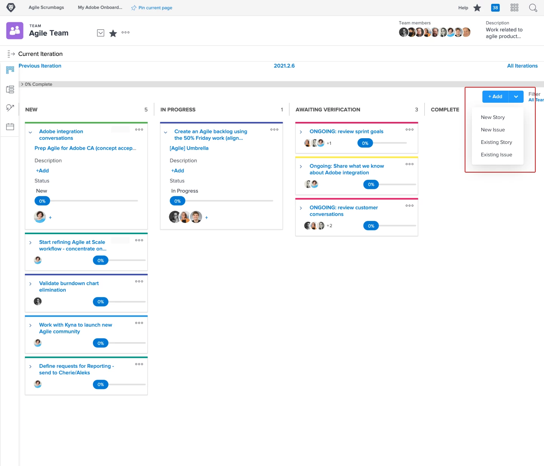Open Agile Team more options ellipsis
The height and width of the screenshot is (466, 544).
pyautogui.click(x=125, y=32)
